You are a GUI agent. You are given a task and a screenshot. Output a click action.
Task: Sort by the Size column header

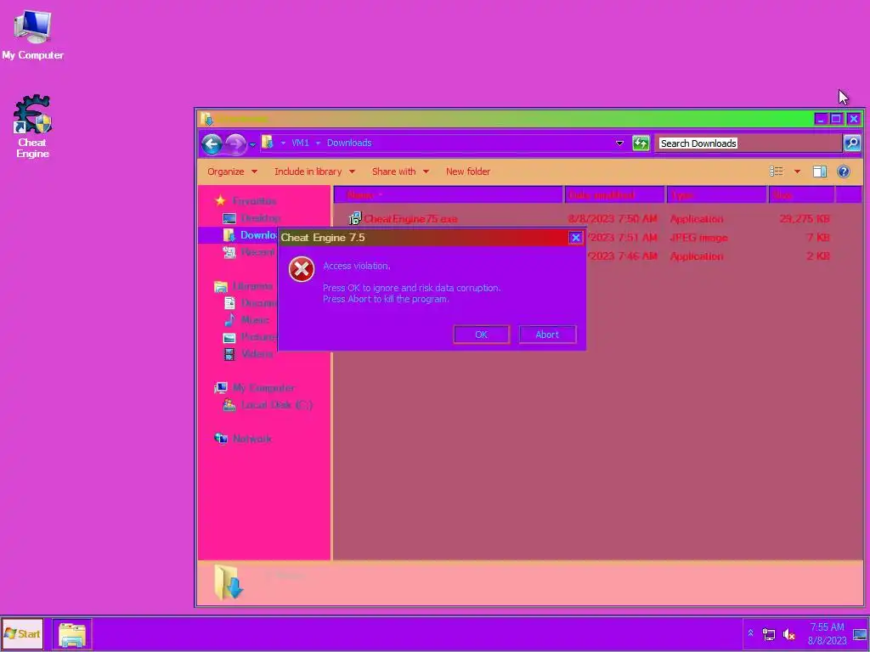tap(802, 195)
